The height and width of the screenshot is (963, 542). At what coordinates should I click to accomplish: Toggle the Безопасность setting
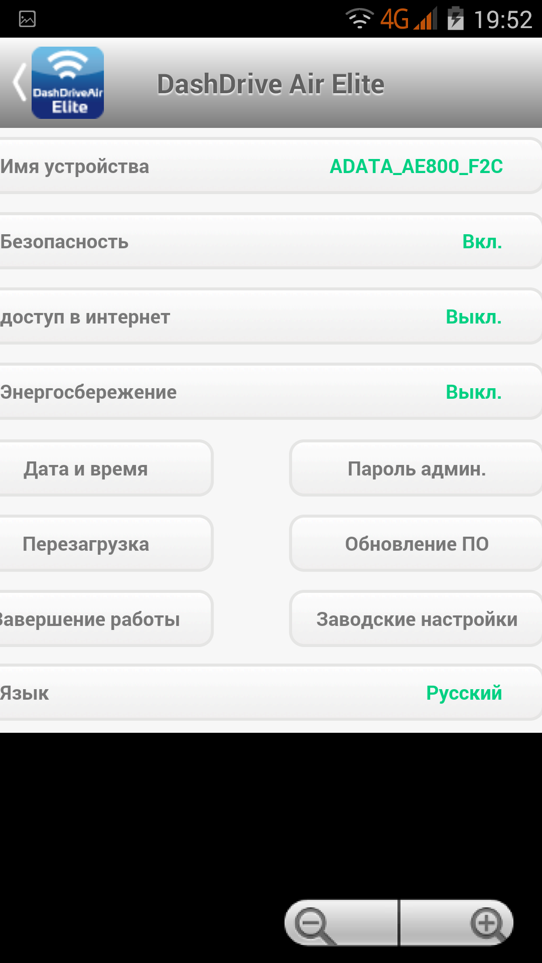pos(271,242)
